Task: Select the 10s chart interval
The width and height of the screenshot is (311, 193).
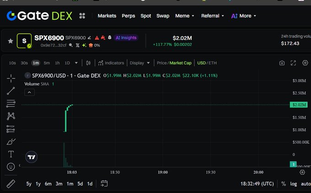Action: [12, 63]
